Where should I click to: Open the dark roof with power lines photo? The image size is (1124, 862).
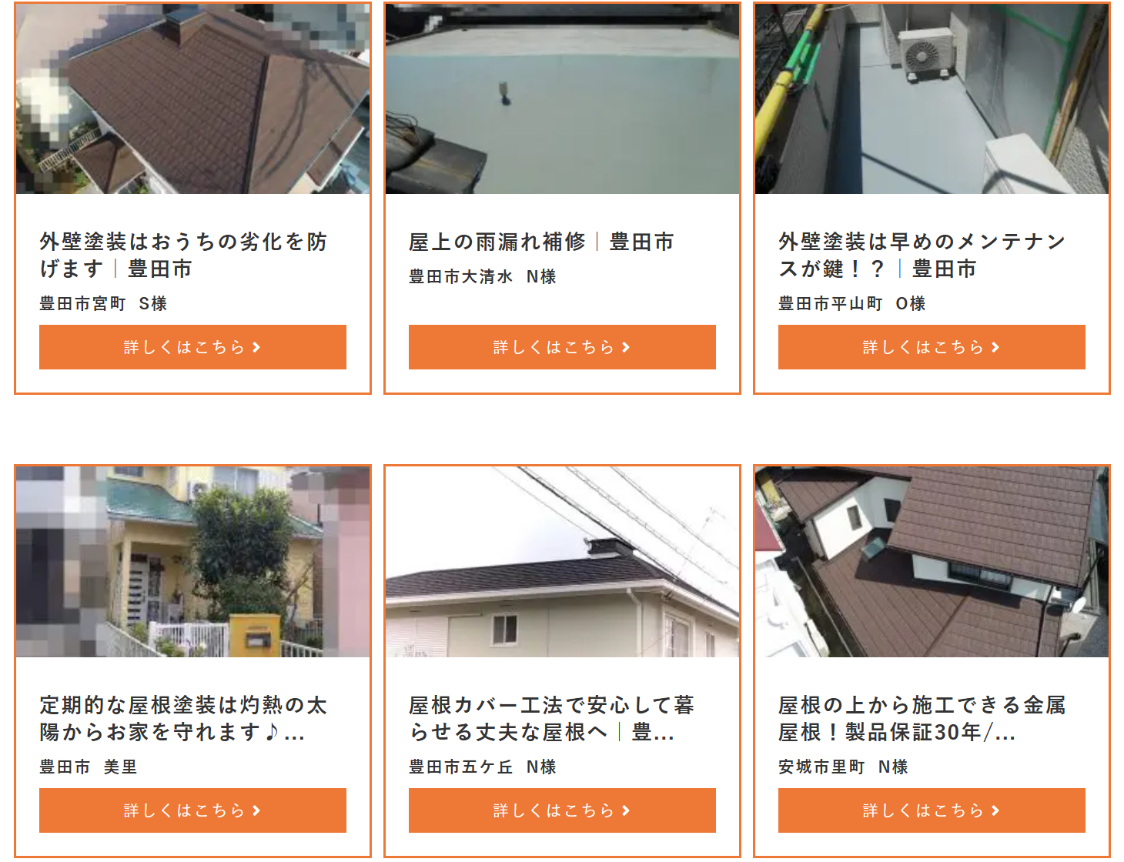(562, 562)
